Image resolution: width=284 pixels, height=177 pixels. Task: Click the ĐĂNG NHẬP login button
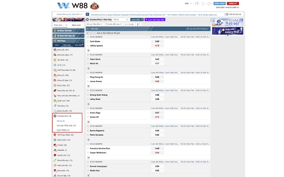click(x=220, y=3)
